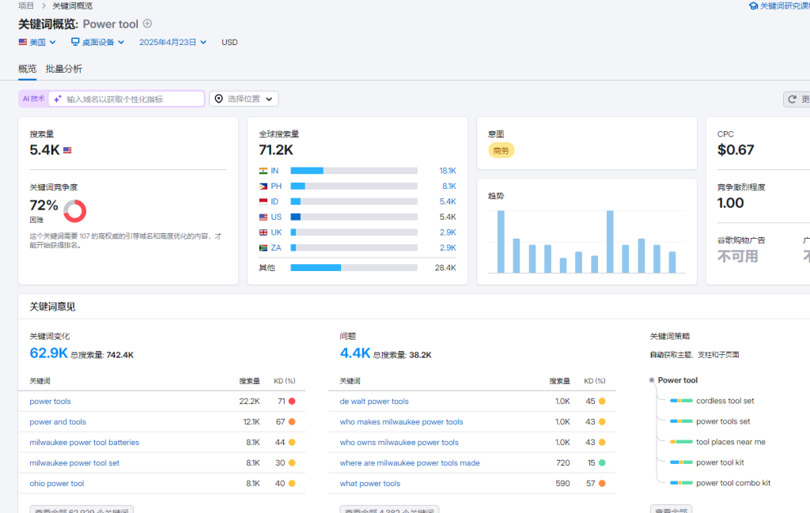Open the power and tools keyword link
Viewport: 810px width, 513px height.
coord(58,421)
